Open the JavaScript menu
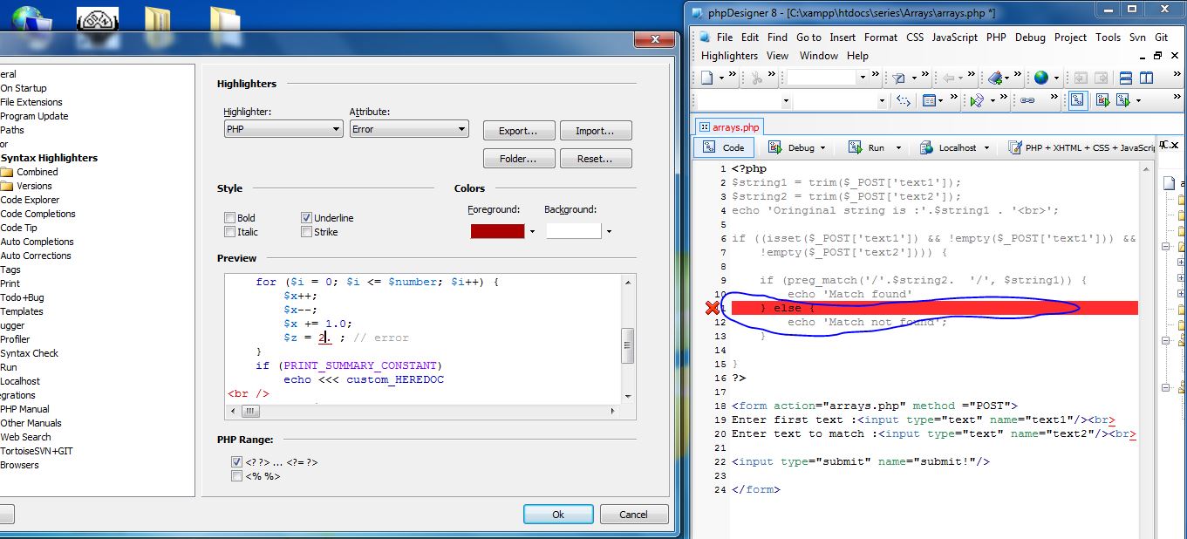Viewport: 1187px width, 539px height. 954,38
